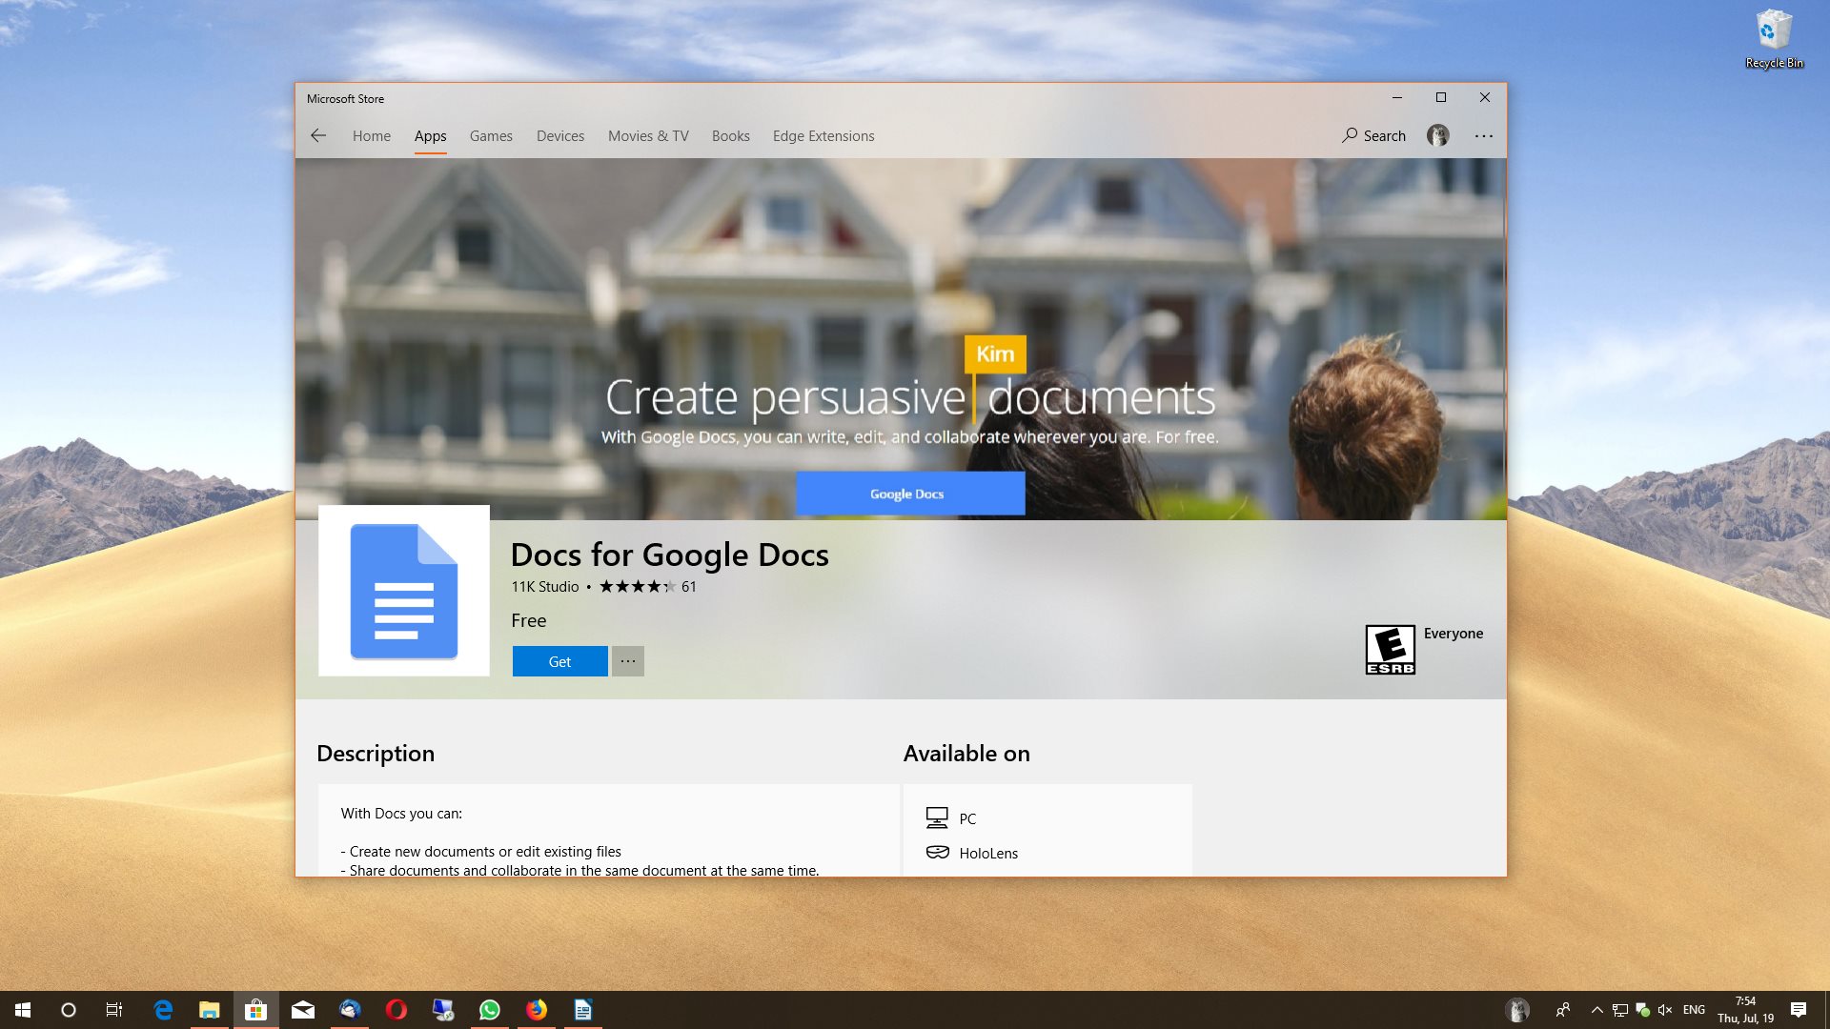The image size is (1830, 1029).
Task: Launch Opera browser from taskbar
Action: [x=396, y=1010]
